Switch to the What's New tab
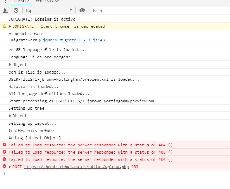Image resolution: width=230 pixels, height=189 pixels. click(47, 1)
